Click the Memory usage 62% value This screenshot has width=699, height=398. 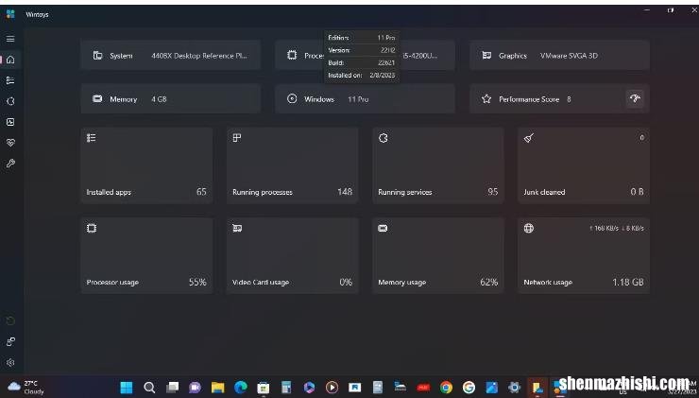489,282
